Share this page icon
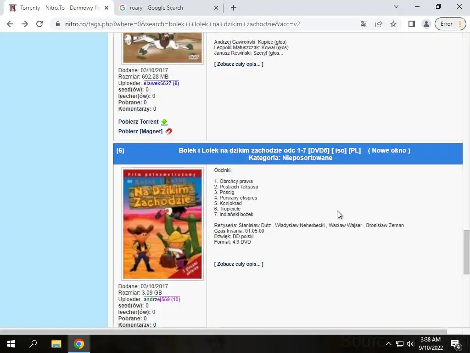Screen dimensions: 470x353 point(379,24)
